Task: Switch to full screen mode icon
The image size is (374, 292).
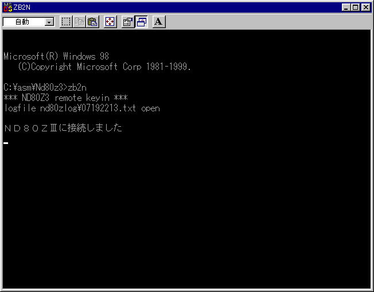Action: click(110, 22)
